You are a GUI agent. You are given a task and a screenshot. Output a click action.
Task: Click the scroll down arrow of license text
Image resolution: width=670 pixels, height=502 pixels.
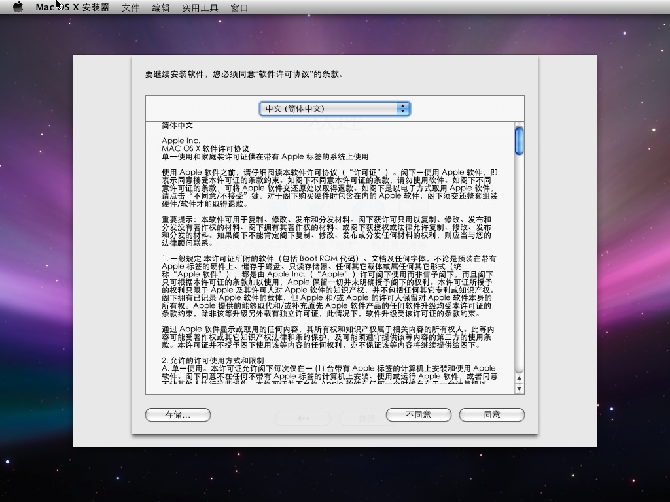519,388
